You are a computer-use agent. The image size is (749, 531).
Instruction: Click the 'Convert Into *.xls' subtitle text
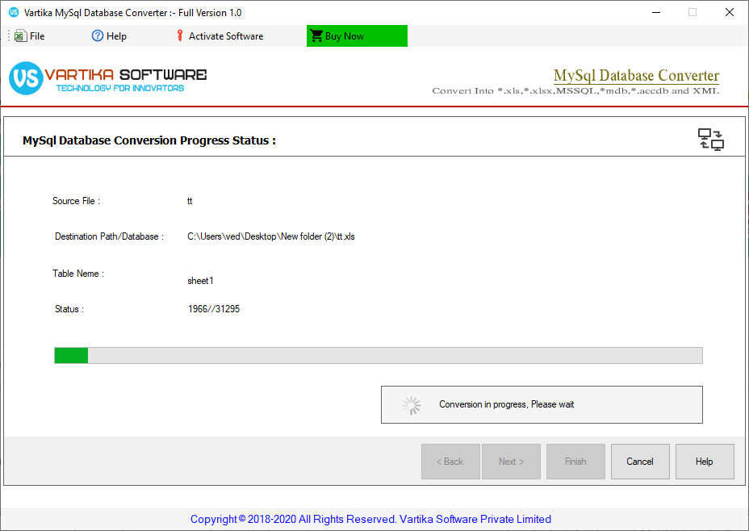click(575, 90)
